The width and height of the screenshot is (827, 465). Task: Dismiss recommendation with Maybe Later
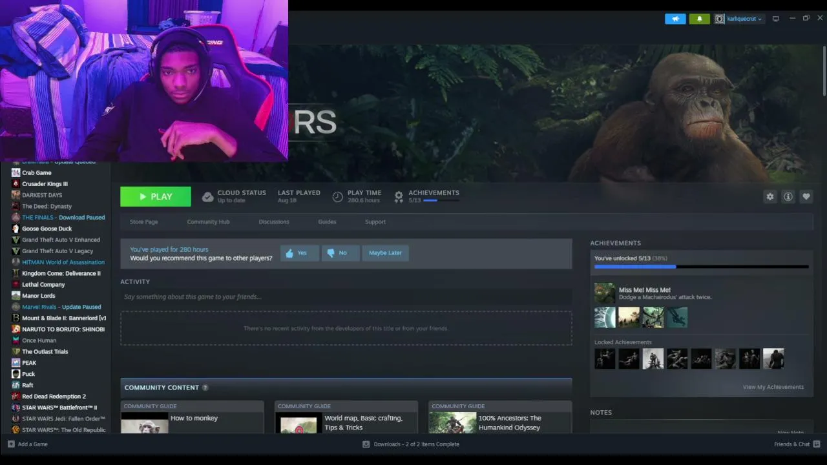click(x=385, y=253)
